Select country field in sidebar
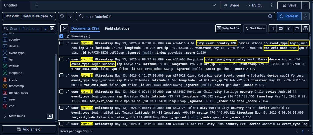The image size is (313, 135). tap(14, 40)
